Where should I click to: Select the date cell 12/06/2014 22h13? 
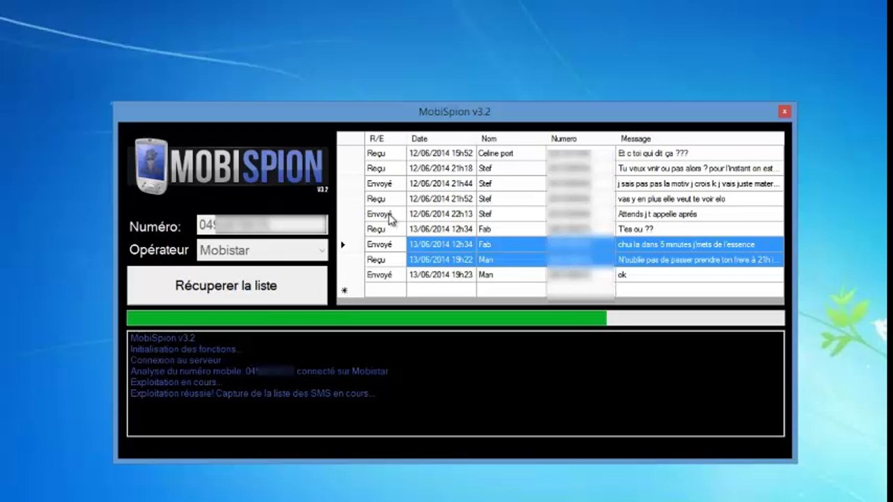coord(441,214)
